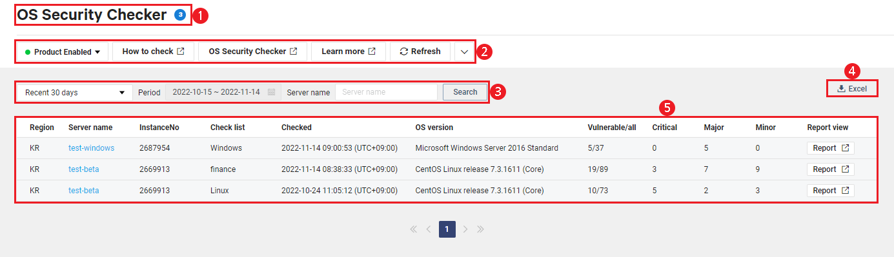
Task: Click the Vulnerable/all column header
Action: pos(612,128)
